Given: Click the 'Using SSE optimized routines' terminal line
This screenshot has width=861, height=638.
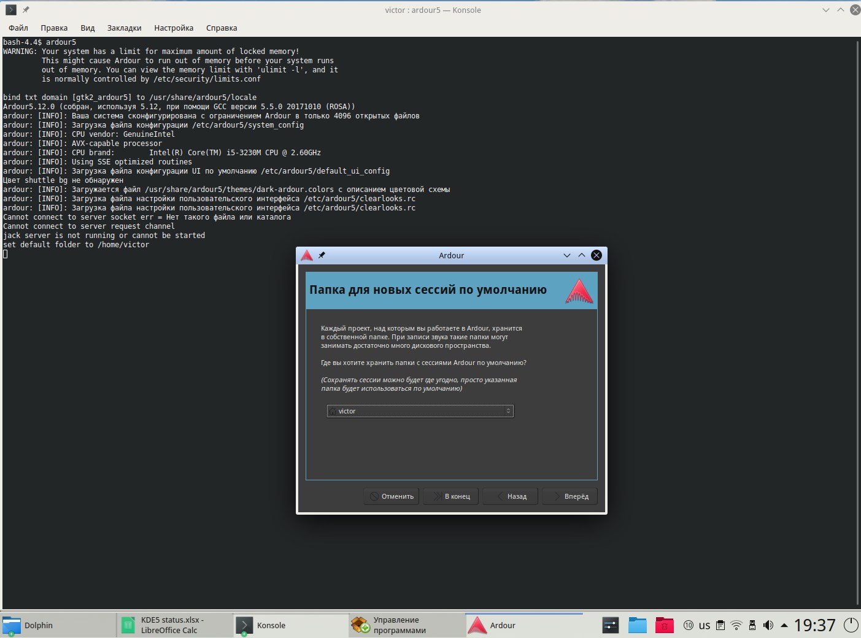Looking at the screenshot, I should point(98,162).
